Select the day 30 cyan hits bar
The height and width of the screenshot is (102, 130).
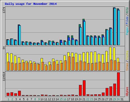119,28
